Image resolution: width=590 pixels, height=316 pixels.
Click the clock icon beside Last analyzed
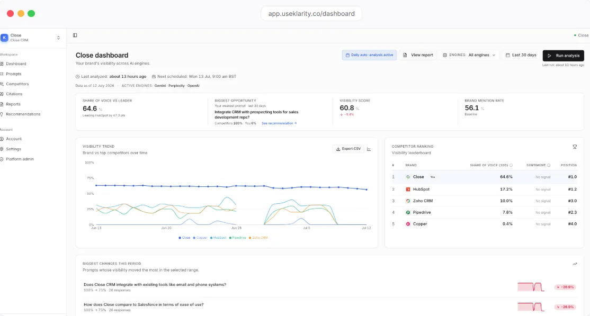click(77, 76)
